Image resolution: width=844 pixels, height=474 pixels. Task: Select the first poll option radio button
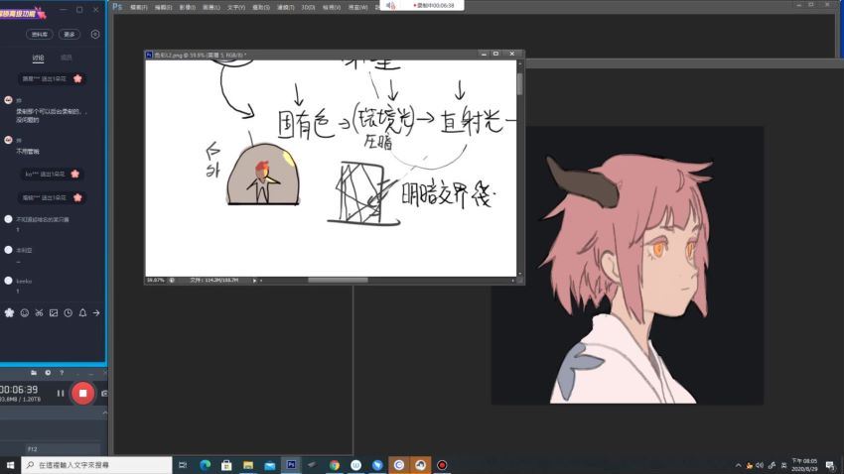[9, 219]
